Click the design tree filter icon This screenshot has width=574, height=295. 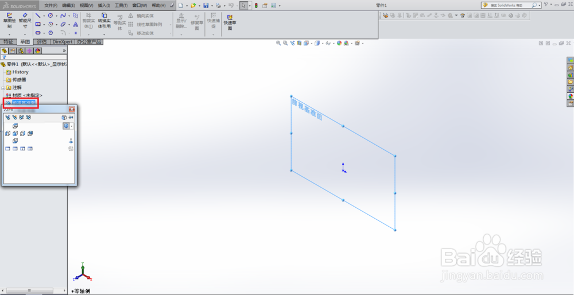pos(5,57)
